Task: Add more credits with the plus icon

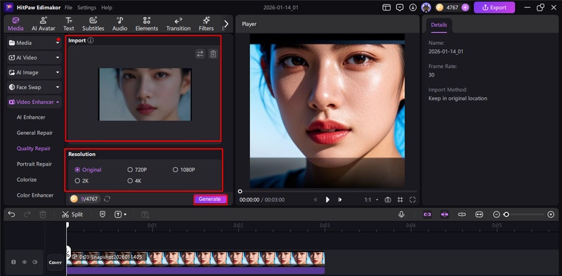Action: [x=465, y=8]
